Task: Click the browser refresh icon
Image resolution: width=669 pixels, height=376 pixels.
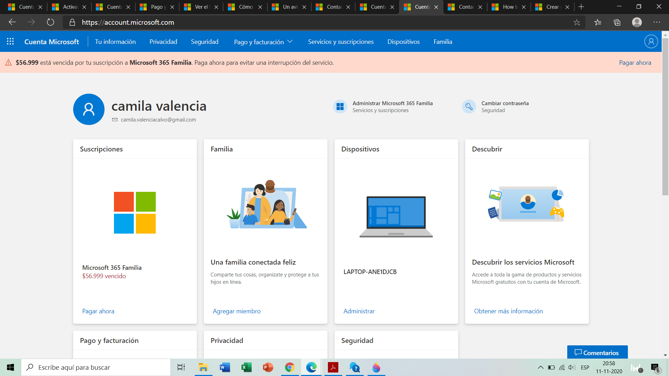Action: [x=51, y=22]
